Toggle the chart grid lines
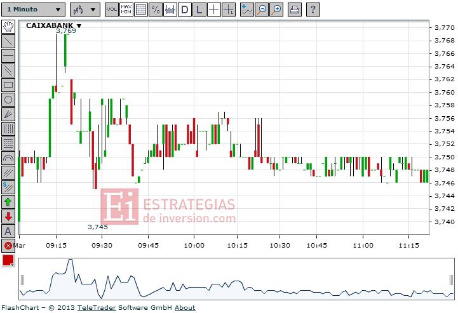This screenshot has width=458, height=313. coord(141,10)
